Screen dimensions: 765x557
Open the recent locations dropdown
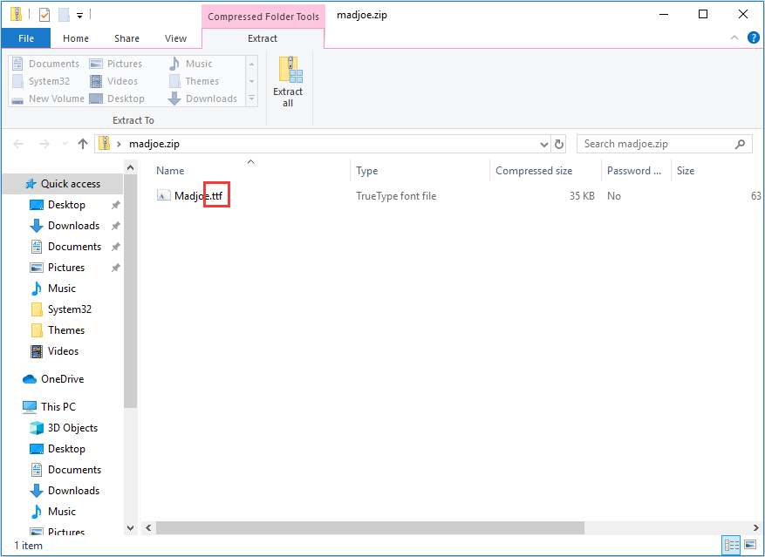(x=65, y=144)
